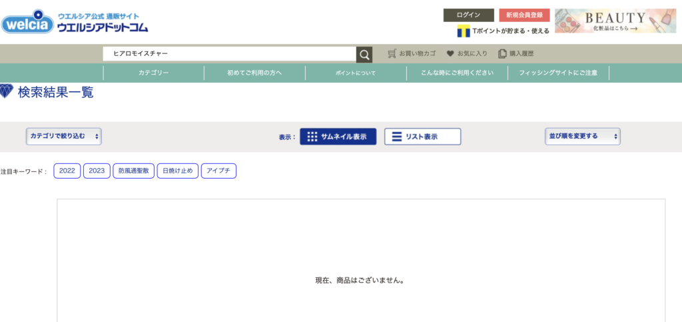682x322 pixels.
Task: Click the 注目キーワード label
Action: point(23,172)
